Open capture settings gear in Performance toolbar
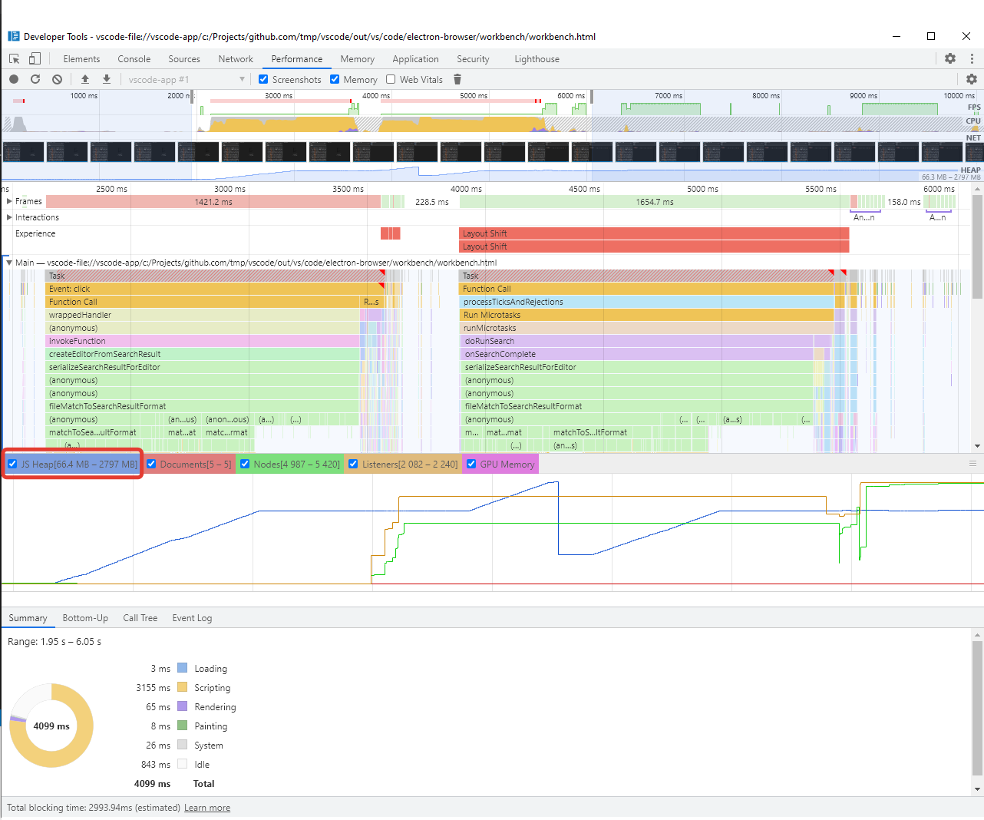The height and width of the screenshot is (820, 984). 972,79
